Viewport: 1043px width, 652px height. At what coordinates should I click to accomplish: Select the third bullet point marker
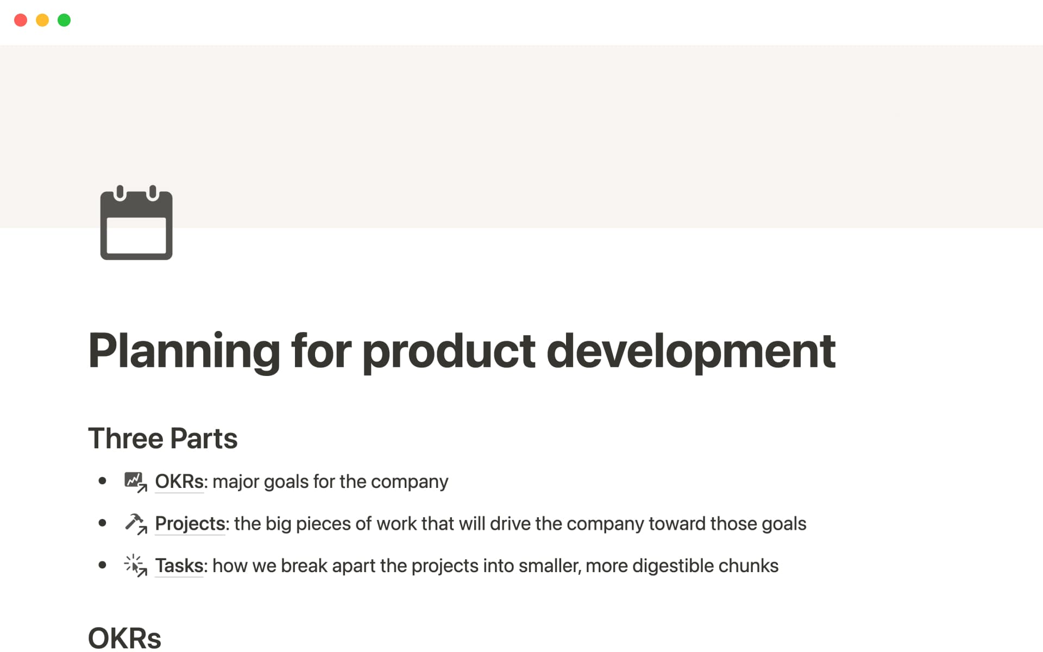coord(103,566)
